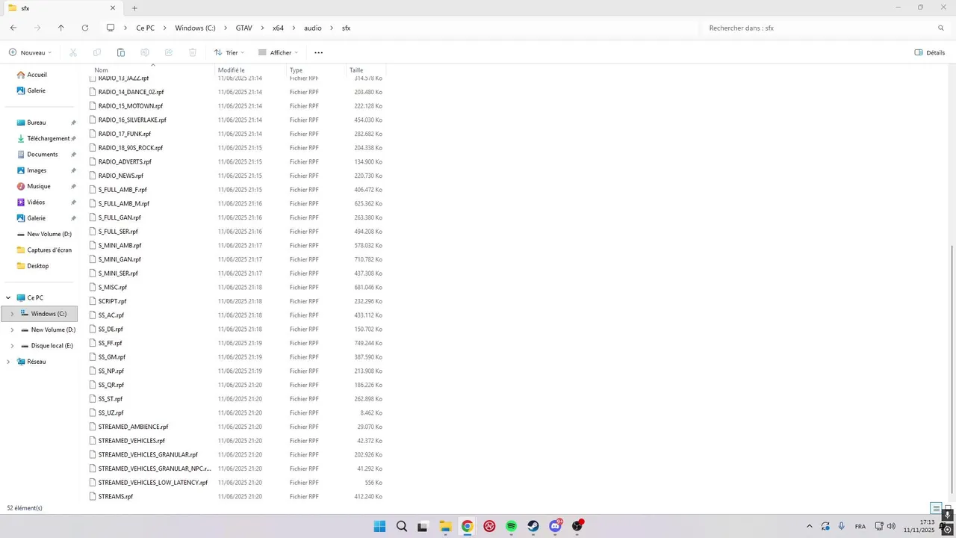This screenshot has height=538, width=956.
Task: Open the Afficher view dropdown
Action: [x=278, y=52]
